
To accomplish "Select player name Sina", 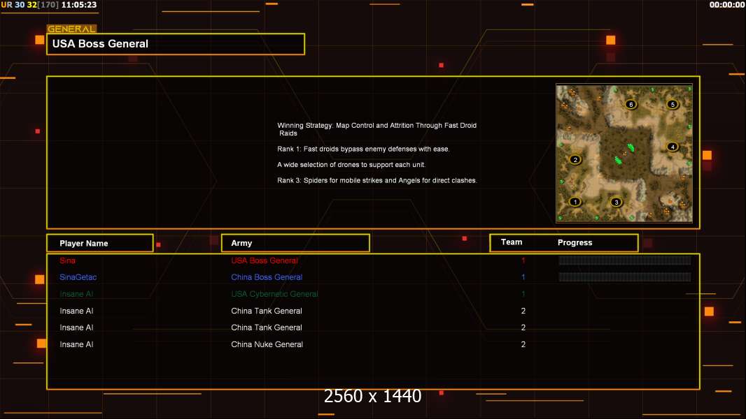I will click(x=68, y=260).
